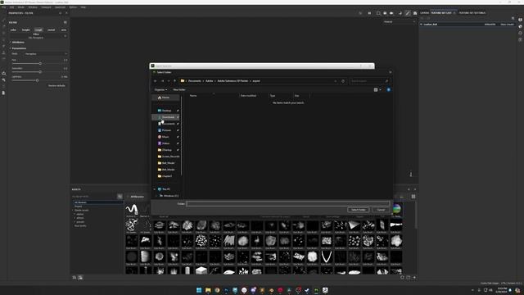This screenshot has height=295, width=524.
Task: Select the Videos folder in sidebar
Action: pos(165,143)
